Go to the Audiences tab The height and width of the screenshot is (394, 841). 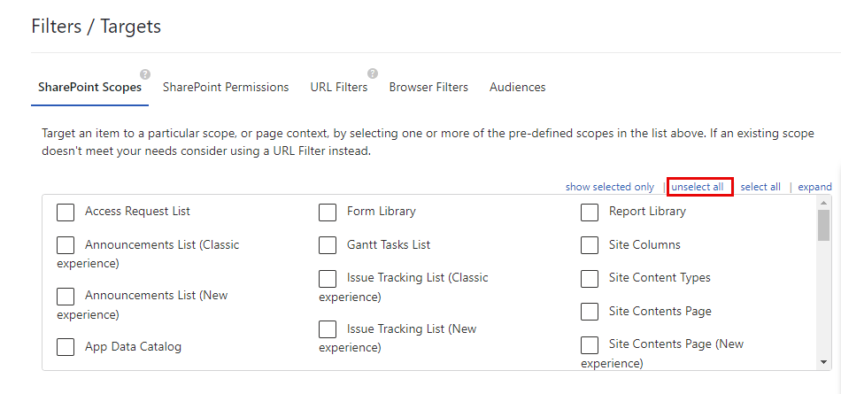[x=517, y=88]
